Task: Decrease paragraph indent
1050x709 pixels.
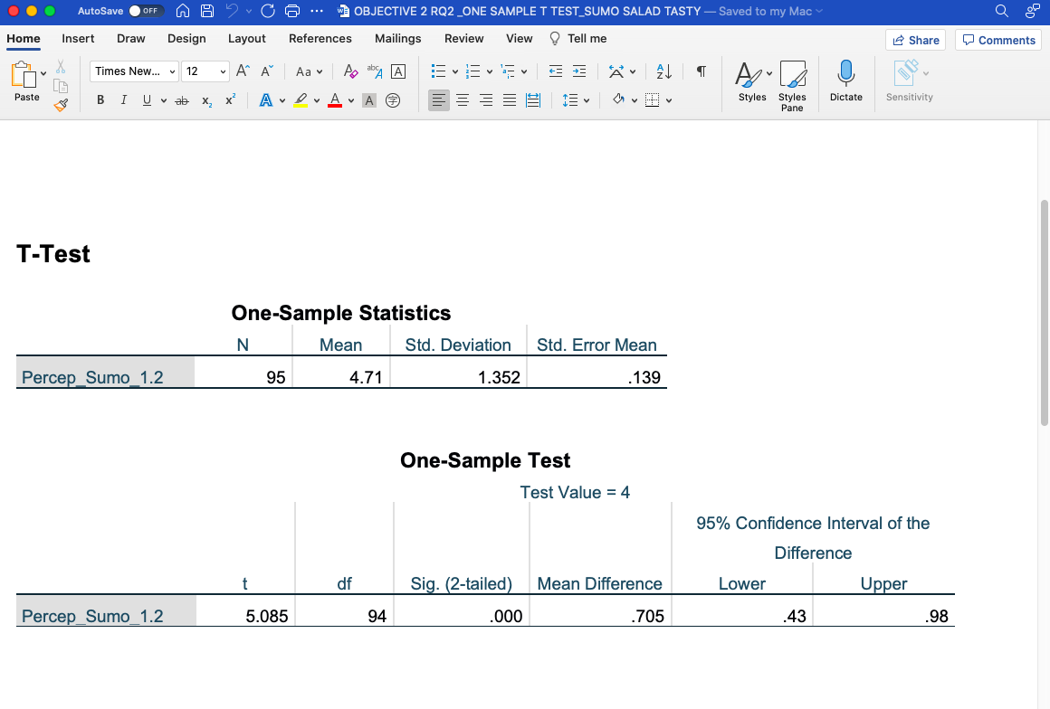Action: tap(555, 71)
